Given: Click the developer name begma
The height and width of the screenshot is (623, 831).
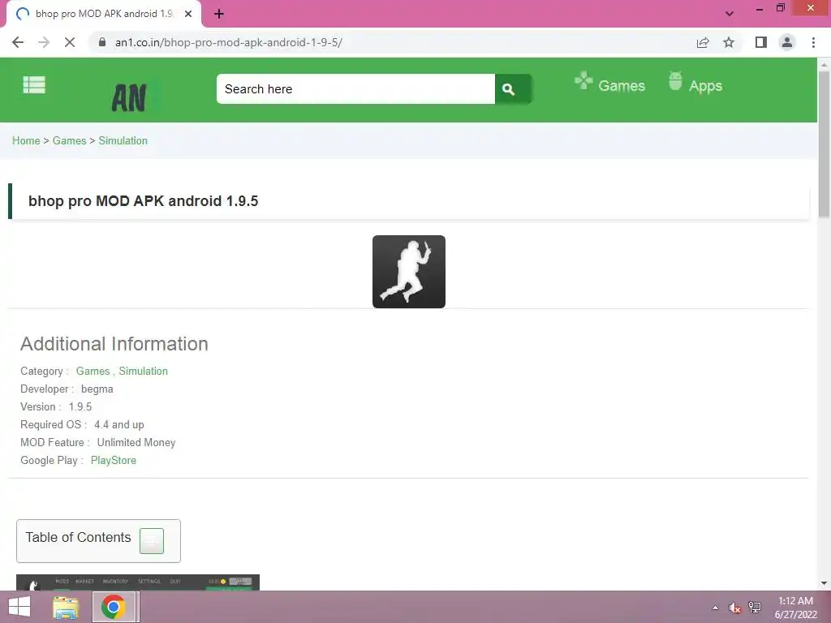Looking at the screenshot, I should click(x=97, y=389).
